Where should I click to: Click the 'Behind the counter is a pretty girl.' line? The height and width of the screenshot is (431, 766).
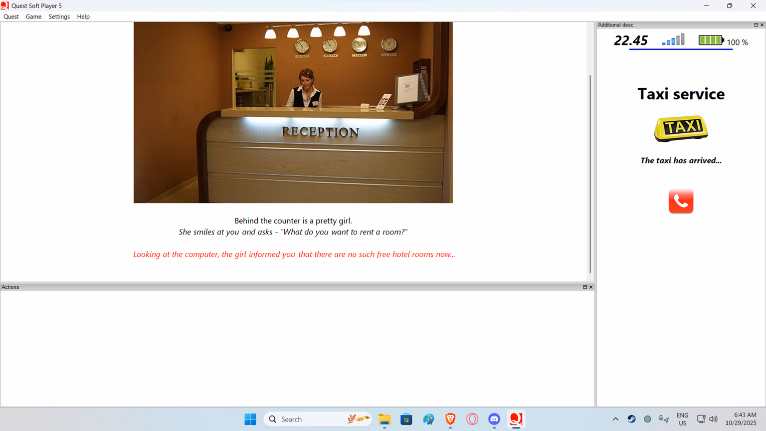293,220
